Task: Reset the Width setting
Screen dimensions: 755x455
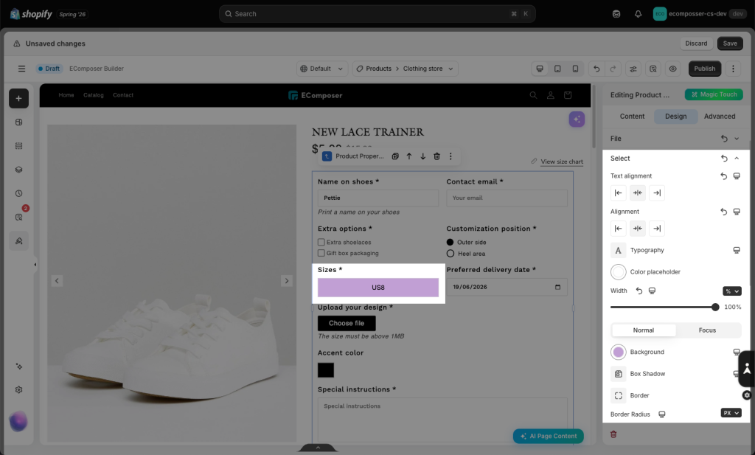Action: tap(639, 291)
